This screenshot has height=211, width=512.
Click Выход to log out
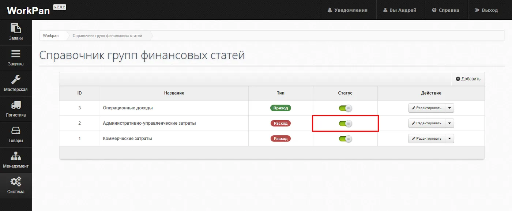tap(487, 10)
